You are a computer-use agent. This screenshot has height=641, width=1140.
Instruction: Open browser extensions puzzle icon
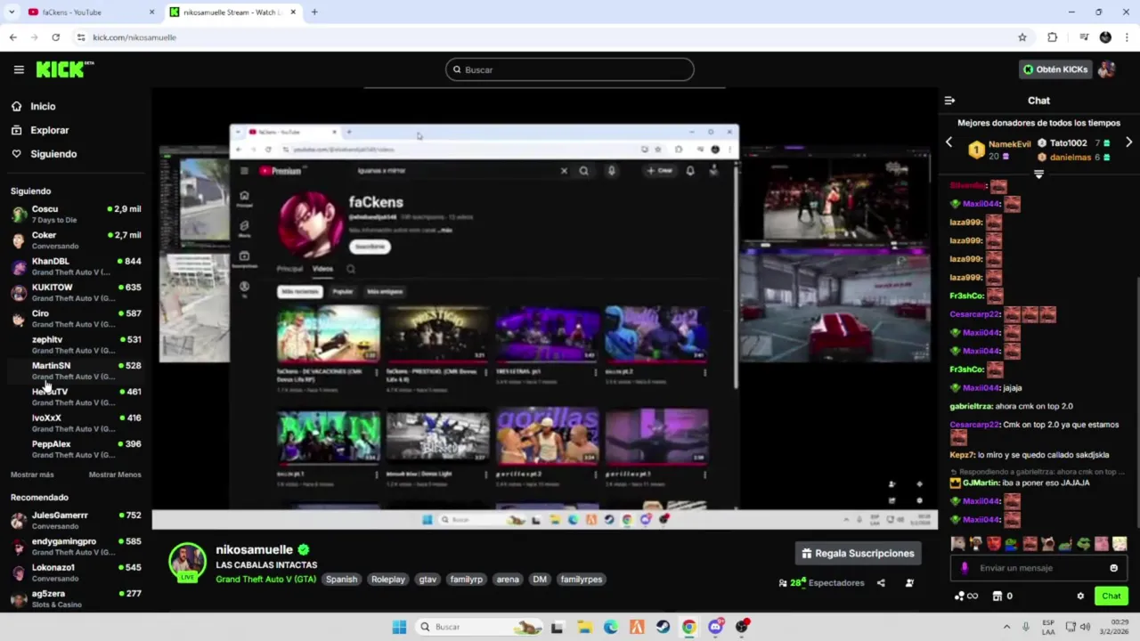pos(1053,37)
